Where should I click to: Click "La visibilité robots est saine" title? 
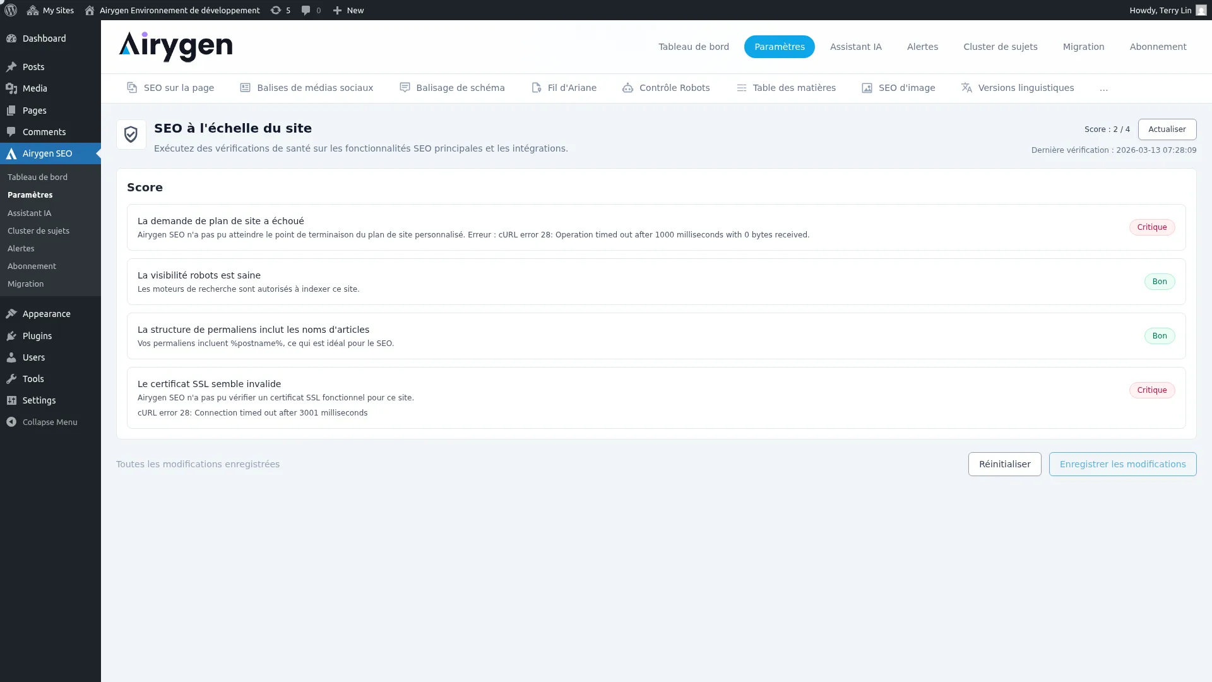coord(199,275)
